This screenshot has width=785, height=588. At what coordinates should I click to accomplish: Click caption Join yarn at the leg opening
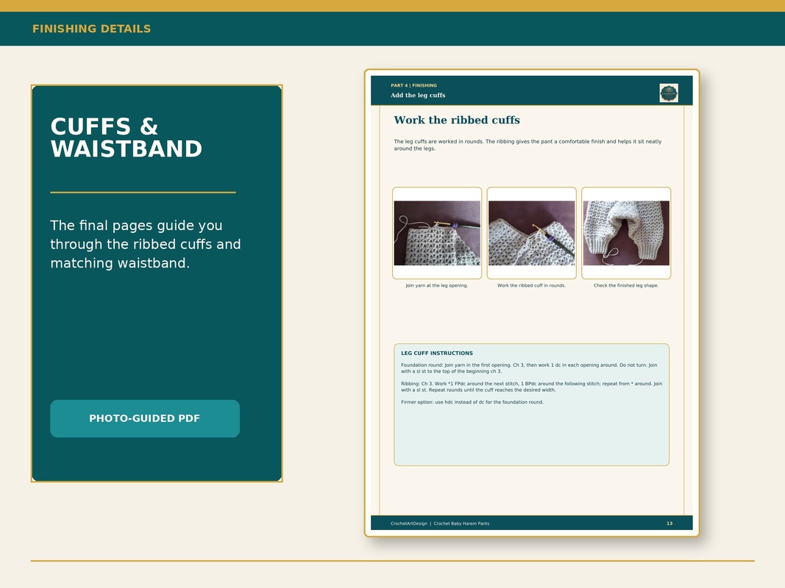coord(437,285)
